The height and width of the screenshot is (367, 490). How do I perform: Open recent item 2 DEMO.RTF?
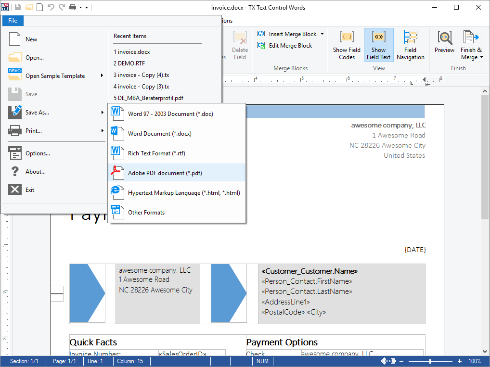pos(129,63)
